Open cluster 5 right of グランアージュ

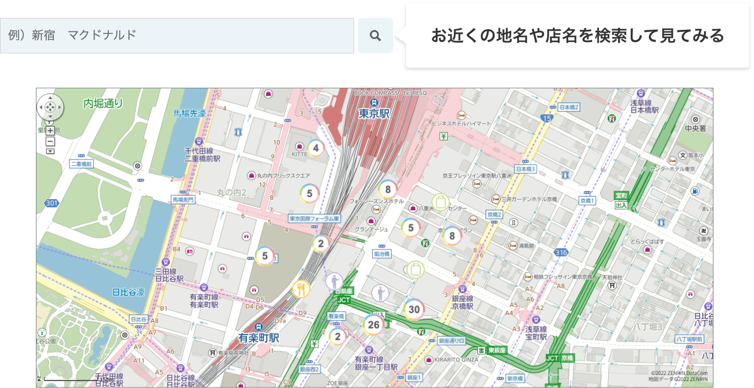(411, 227)
